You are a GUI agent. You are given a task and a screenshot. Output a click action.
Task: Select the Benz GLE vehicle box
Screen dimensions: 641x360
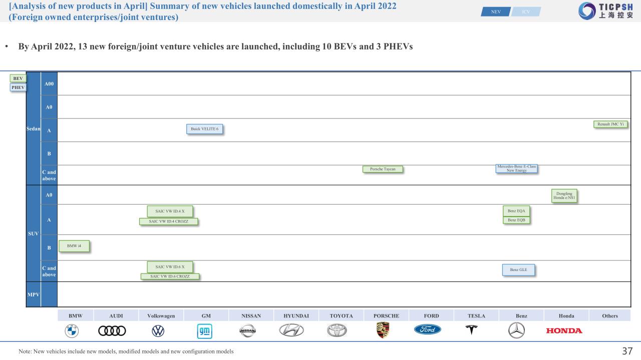point(518,270)
